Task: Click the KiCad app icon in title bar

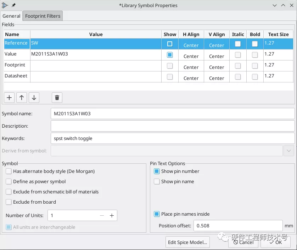Action: coord(5,5)
